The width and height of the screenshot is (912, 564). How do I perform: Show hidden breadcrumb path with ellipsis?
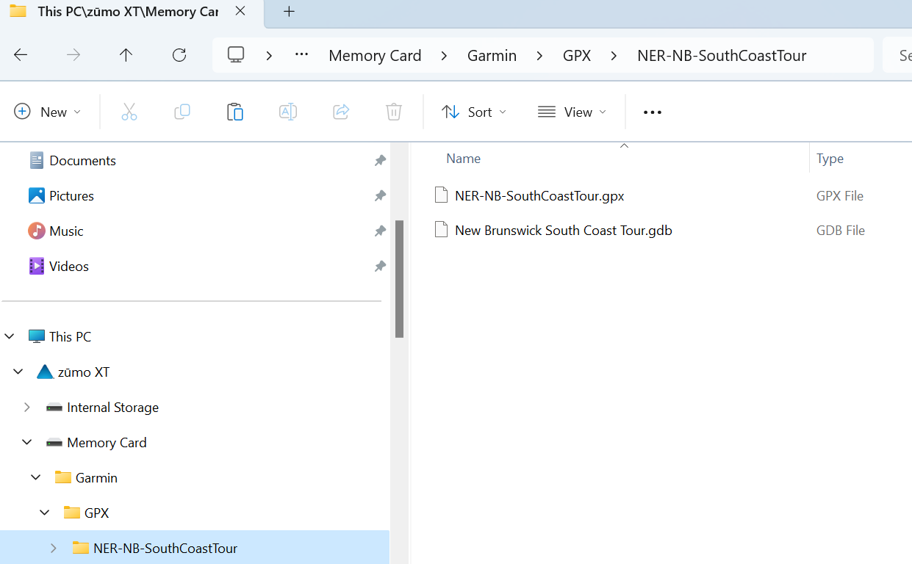pos(301,55)
